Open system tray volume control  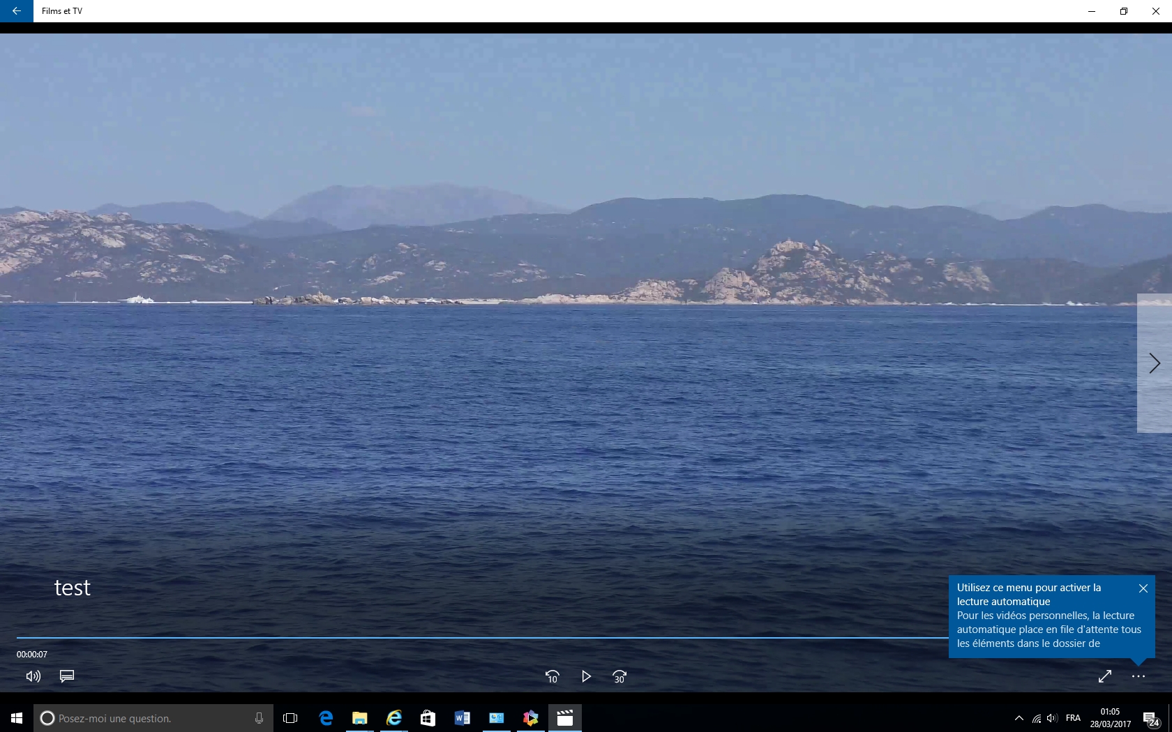(x=1052, y=718)
